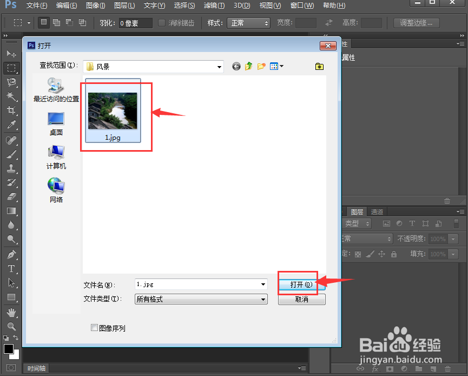Select the Hand tool
This screenshot has width=468, height=376.
(11, 313)
